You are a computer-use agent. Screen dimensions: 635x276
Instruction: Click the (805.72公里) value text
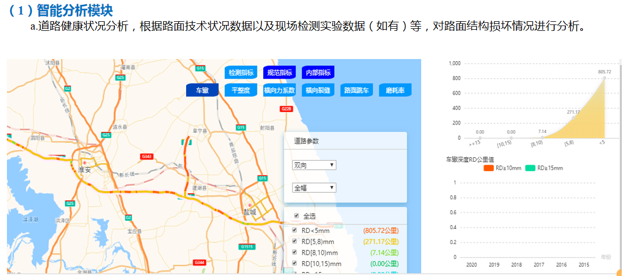coord(381,231)
